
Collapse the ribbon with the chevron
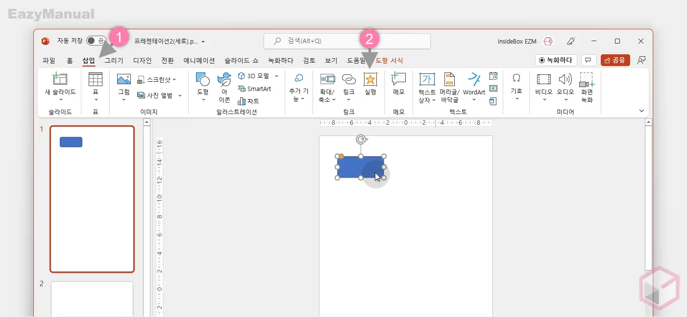[x=642, y=111]
